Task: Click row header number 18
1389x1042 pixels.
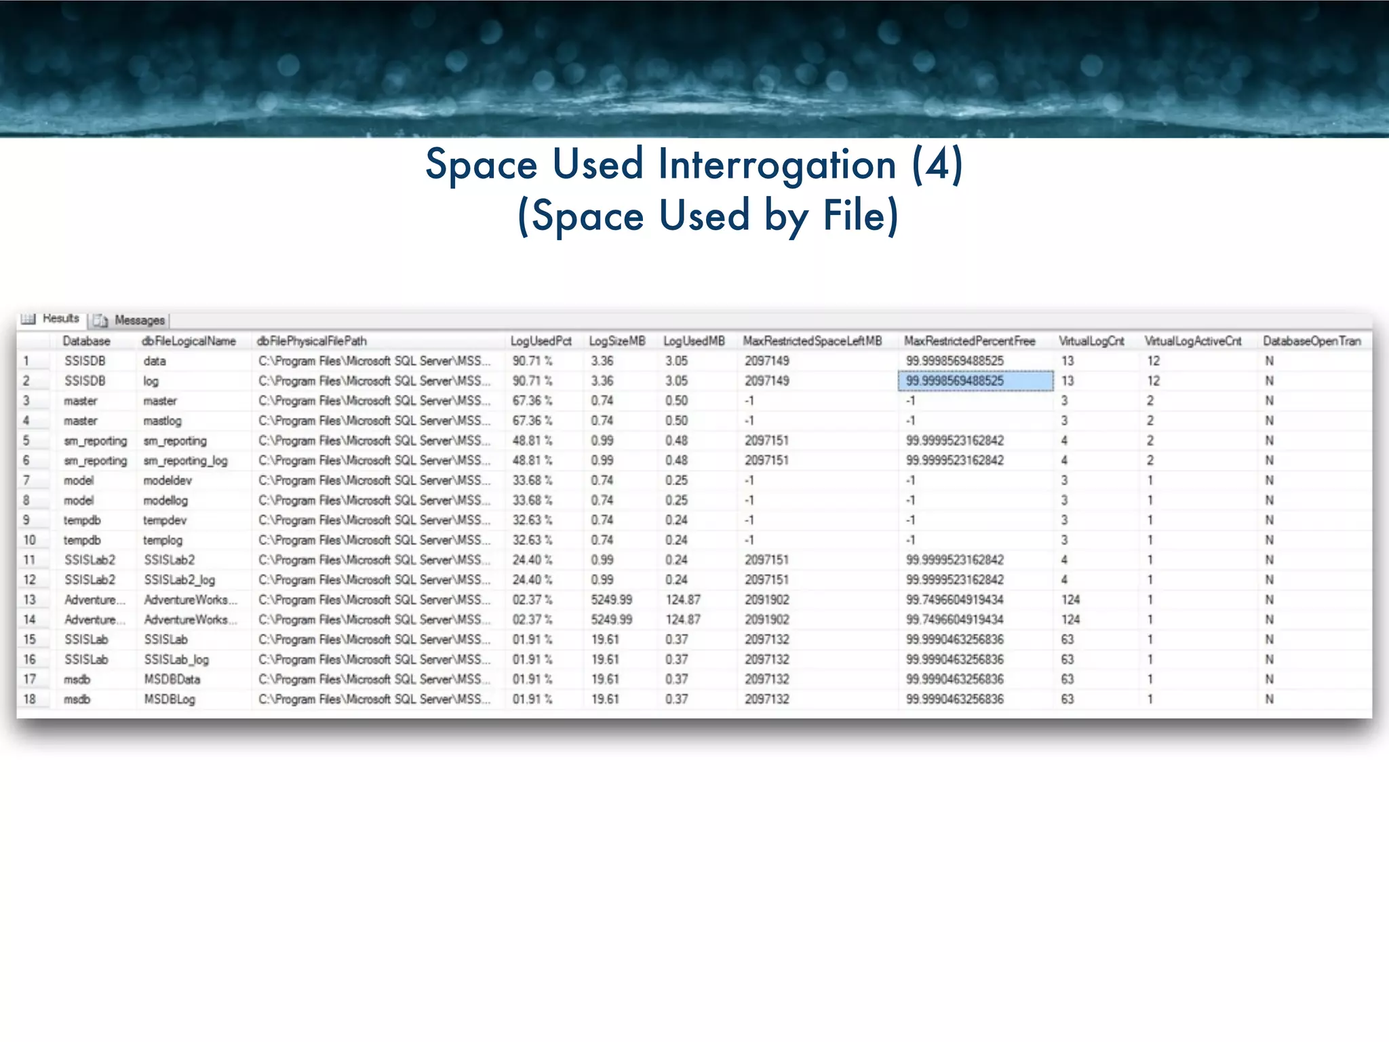Action: coord(30,699)
